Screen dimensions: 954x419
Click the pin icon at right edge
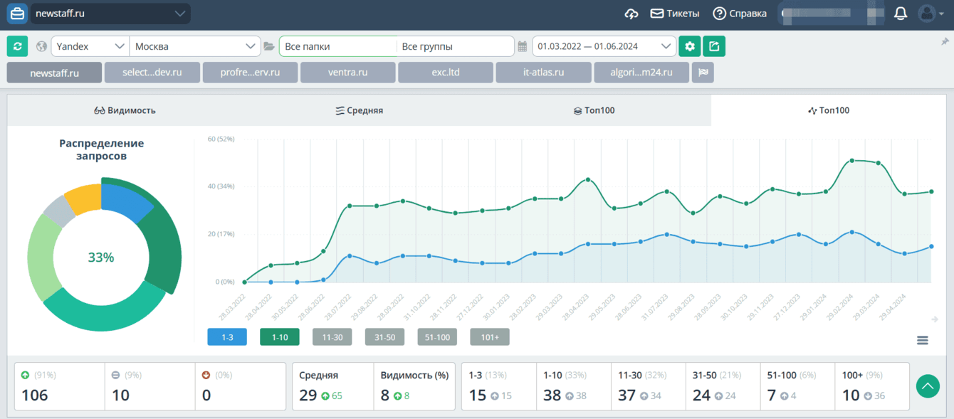[945, 42]
